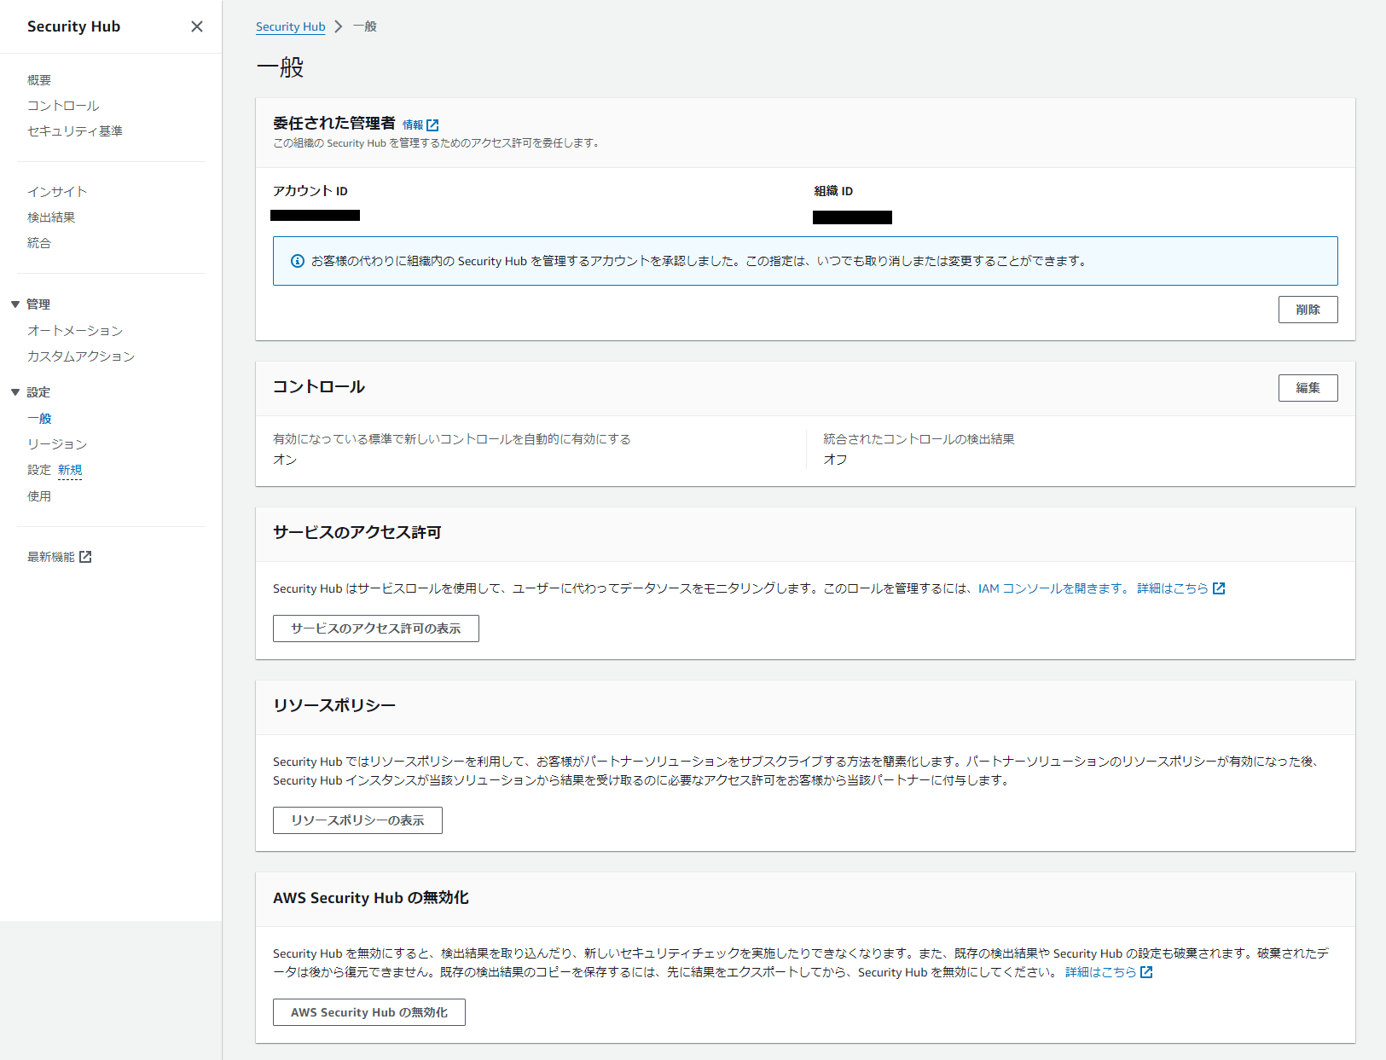Open リージョン under 設定
The width and height of the screenshot is (1386, 1060).
click(x=57, y=444)
